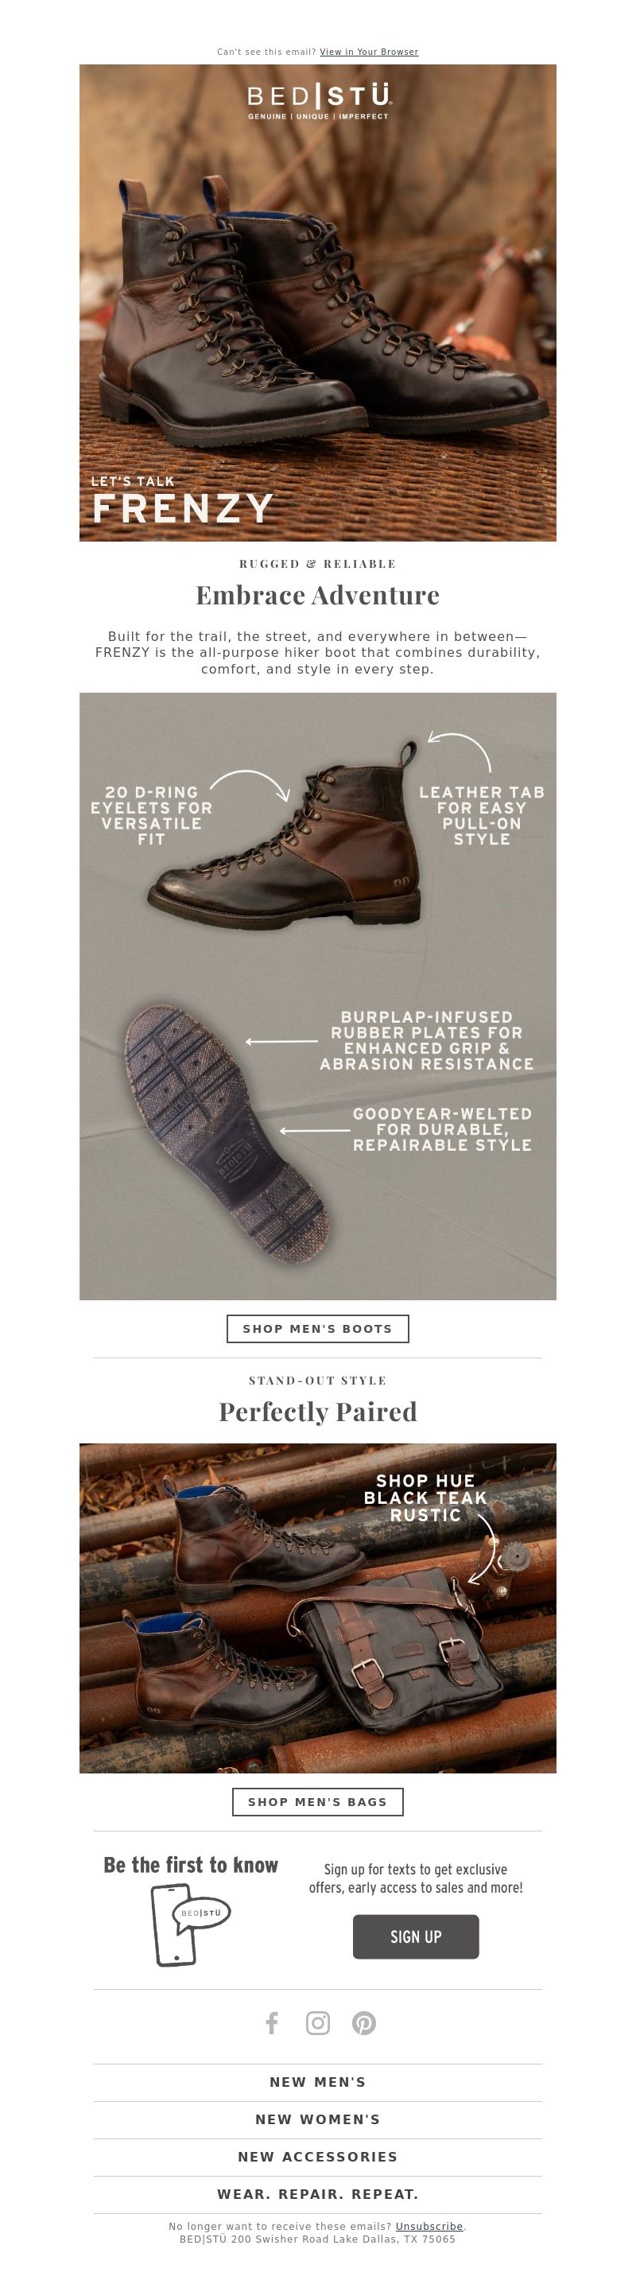The height and width of the screenshot is (2284, 636).
Task: Open the NEW WOMEN'S menu link
Action: (318, 2119)
